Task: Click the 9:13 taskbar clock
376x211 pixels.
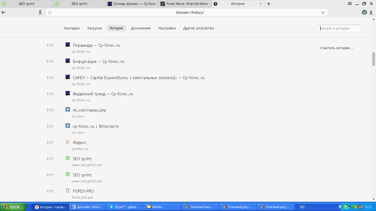Action: [x=368, y=207]
